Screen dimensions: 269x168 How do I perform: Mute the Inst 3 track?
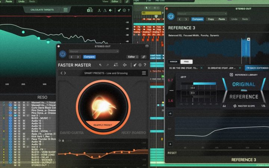click(x=15, y=115)
